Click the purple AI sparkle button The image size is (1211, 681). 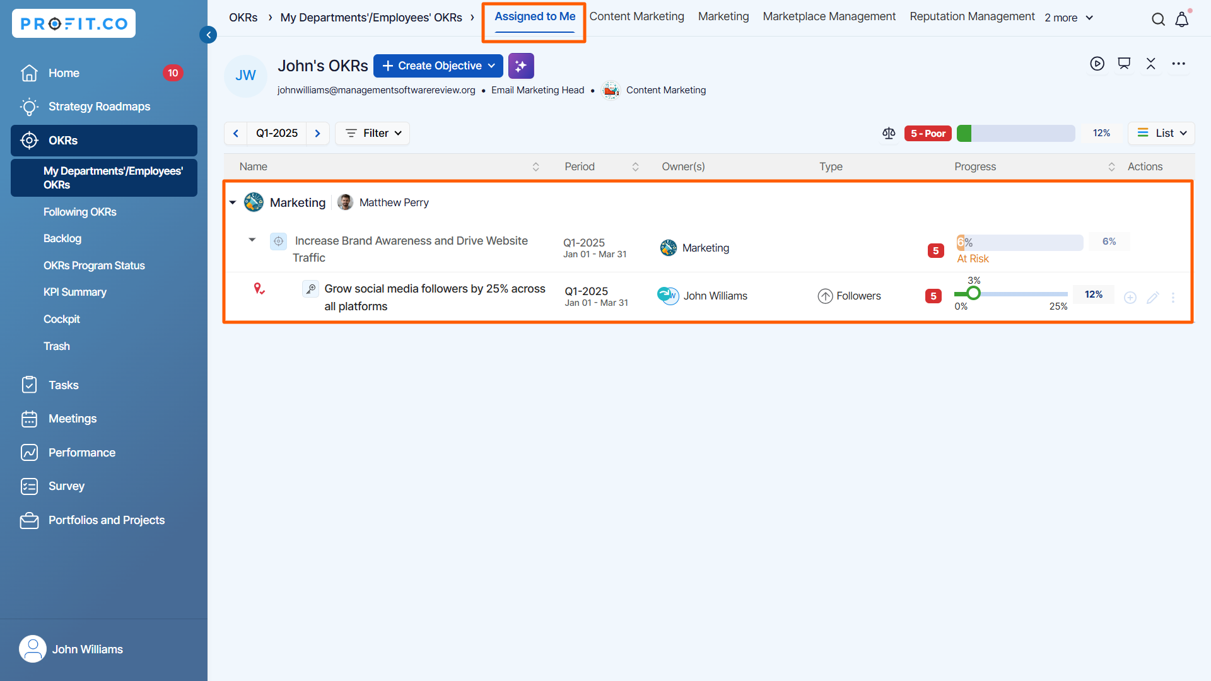click(521, 66)
